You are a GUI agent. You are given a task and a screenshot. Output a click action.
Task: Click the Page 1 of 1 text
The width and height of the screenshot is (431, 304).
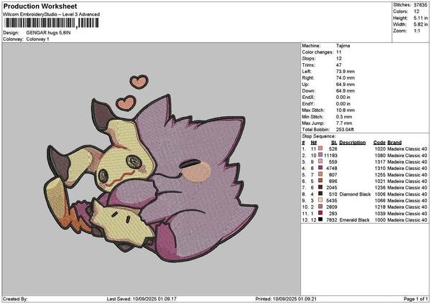pos(416,299)
